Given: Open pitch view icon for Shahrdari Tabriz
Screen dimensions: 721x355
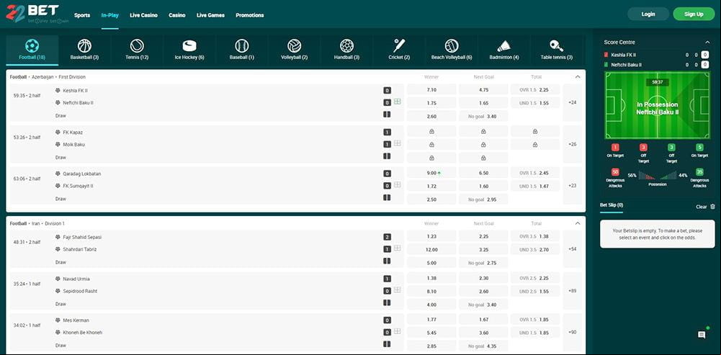Looking at the screenshot, I should pyautogui.click(x=398, y=248).
